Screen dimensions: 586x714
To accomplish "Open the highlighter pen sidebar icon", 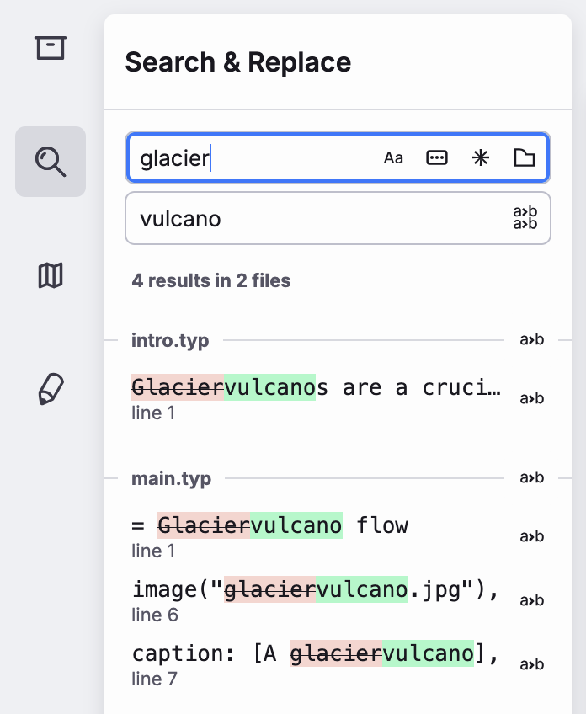I will pyautogui.click(x=51, y=389).
